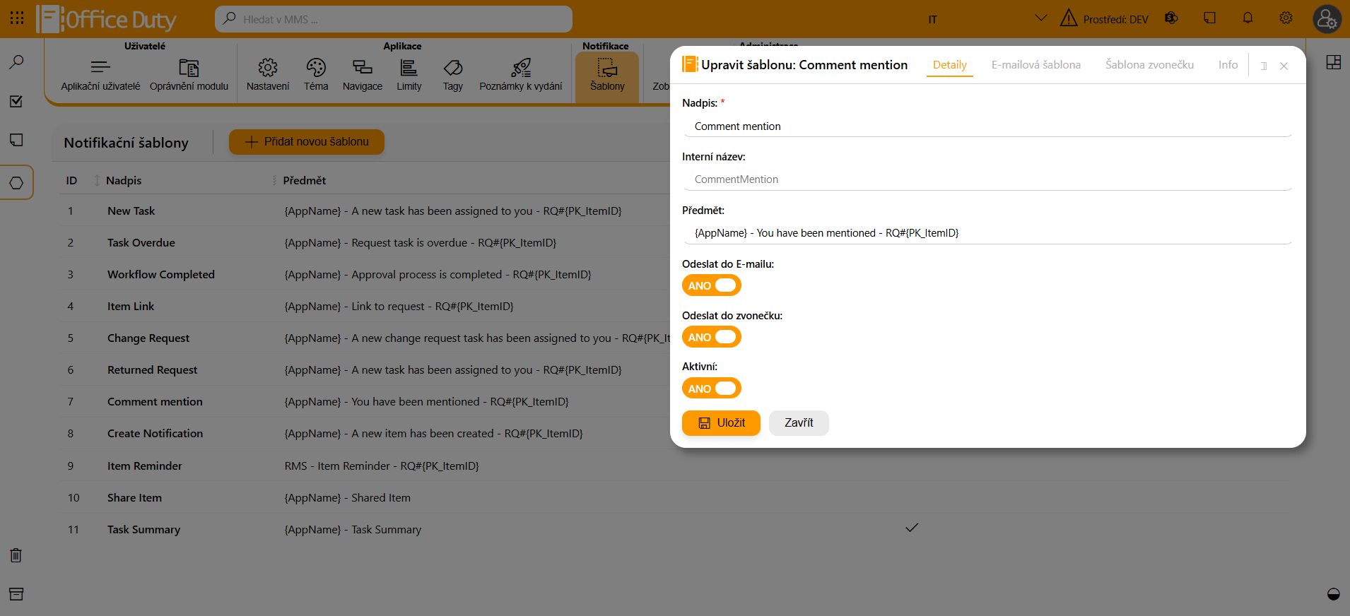Close the Upravit šablonu dialog
This screenshot has width=1350, height=616.
[1284, 66]
